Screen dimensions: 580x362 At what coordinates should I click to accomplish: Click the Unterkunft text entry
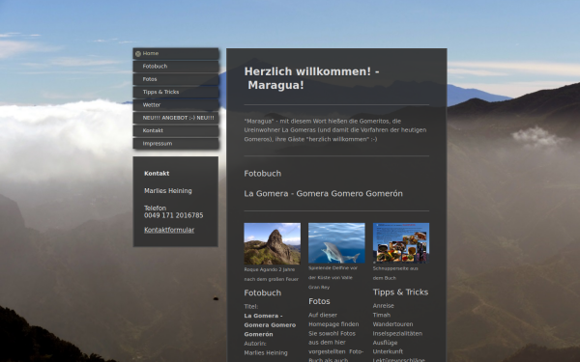click(x=388, y=351)
